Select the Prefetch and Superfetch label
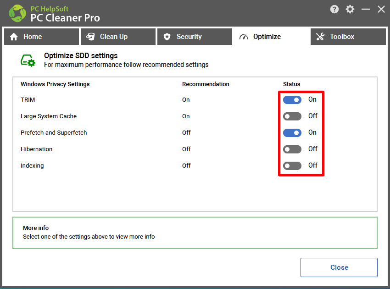Viewport: 390px width, 289px height. click(54, 133)
